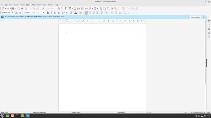211x118 pixels.
Task: Toggle Formatting Marks pilcrow icon
Action: [x=66, y=9]
